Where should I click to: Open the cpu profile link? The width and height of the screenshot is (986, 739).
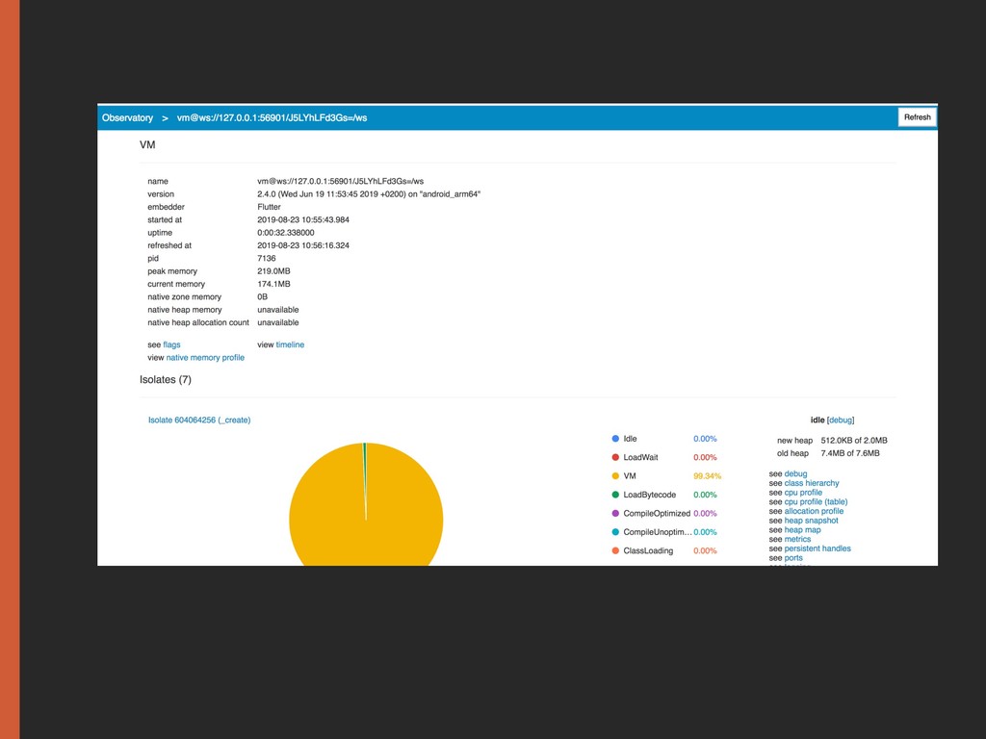[803, 493]
